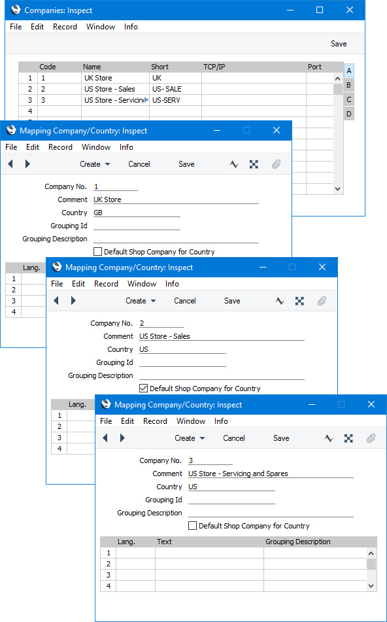
Task: Click Save in the Companies: Inspect window
Action: 339,44
